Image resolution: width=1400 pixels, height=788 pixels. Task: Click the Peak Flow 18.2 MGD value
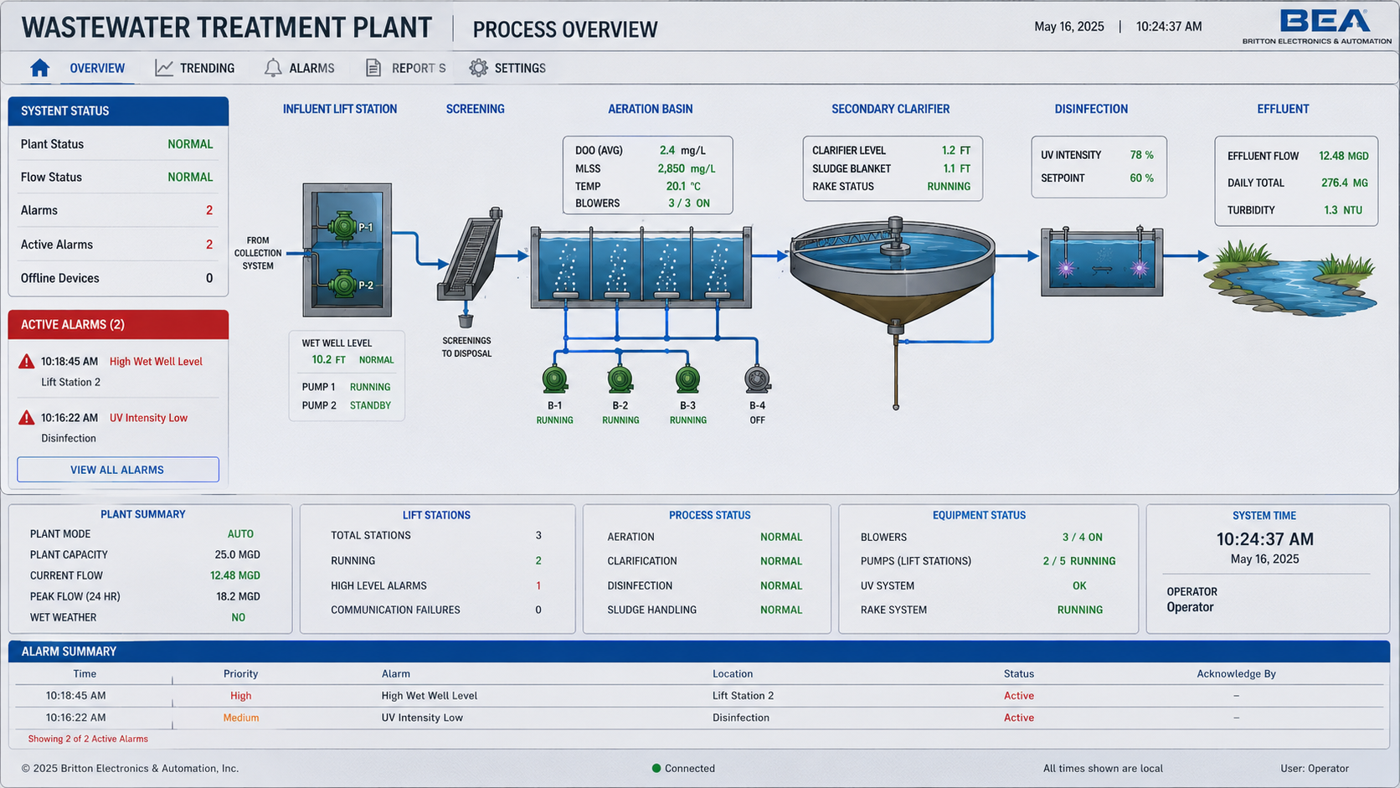[x=238, y=596]
